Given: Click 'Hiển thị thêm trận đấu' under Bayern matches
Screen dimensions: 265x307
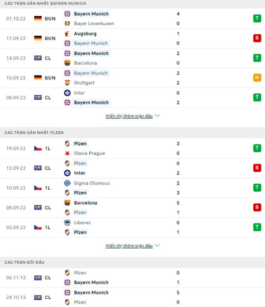Looking at the screenshot, I should tap(129, 116).
